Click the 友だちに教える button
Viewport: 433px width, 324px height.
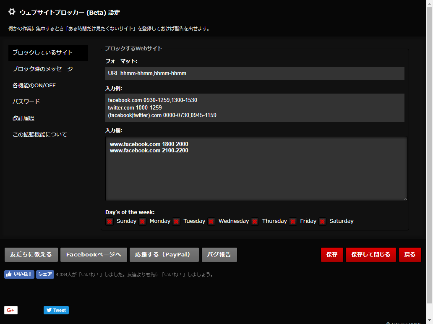click(x=31, y=255)
